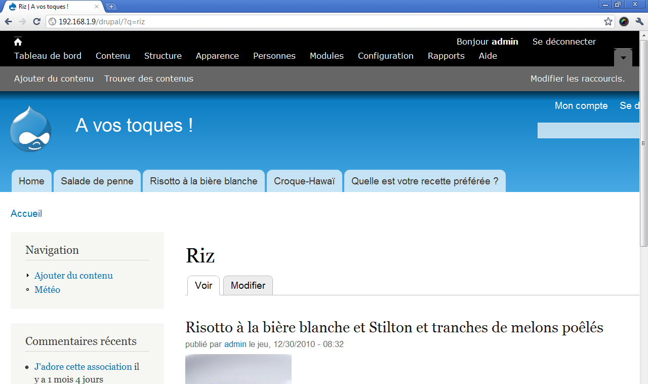
Task: Open the browser wrench settings menu
Action: click(639, 22)
